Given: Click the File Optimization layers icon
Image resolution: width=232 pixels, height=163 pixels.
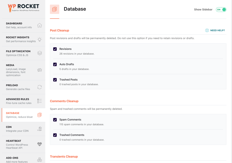Looking at the screenshot, I should point(40,53).
